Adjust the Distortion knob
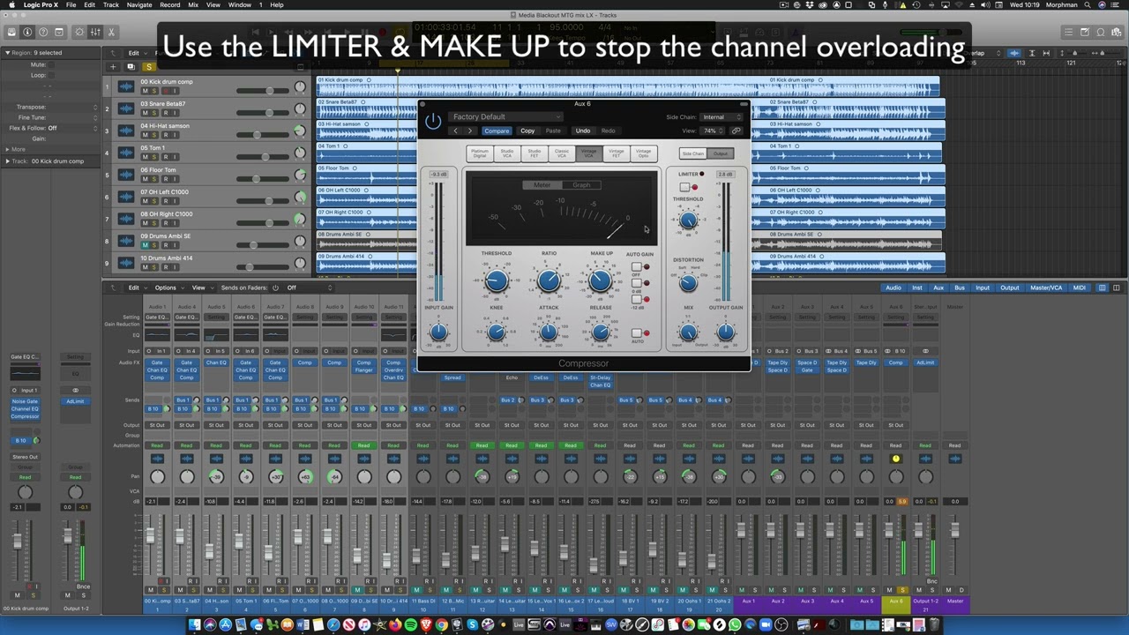Screen dimensions: 1129x635 (688, 282)
